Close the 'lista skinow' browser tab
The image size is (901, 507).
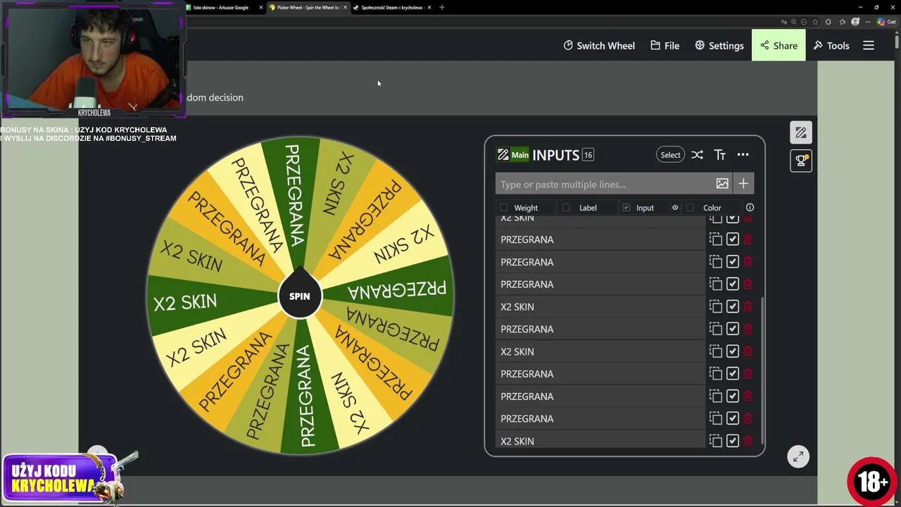[x=261, y=7]
